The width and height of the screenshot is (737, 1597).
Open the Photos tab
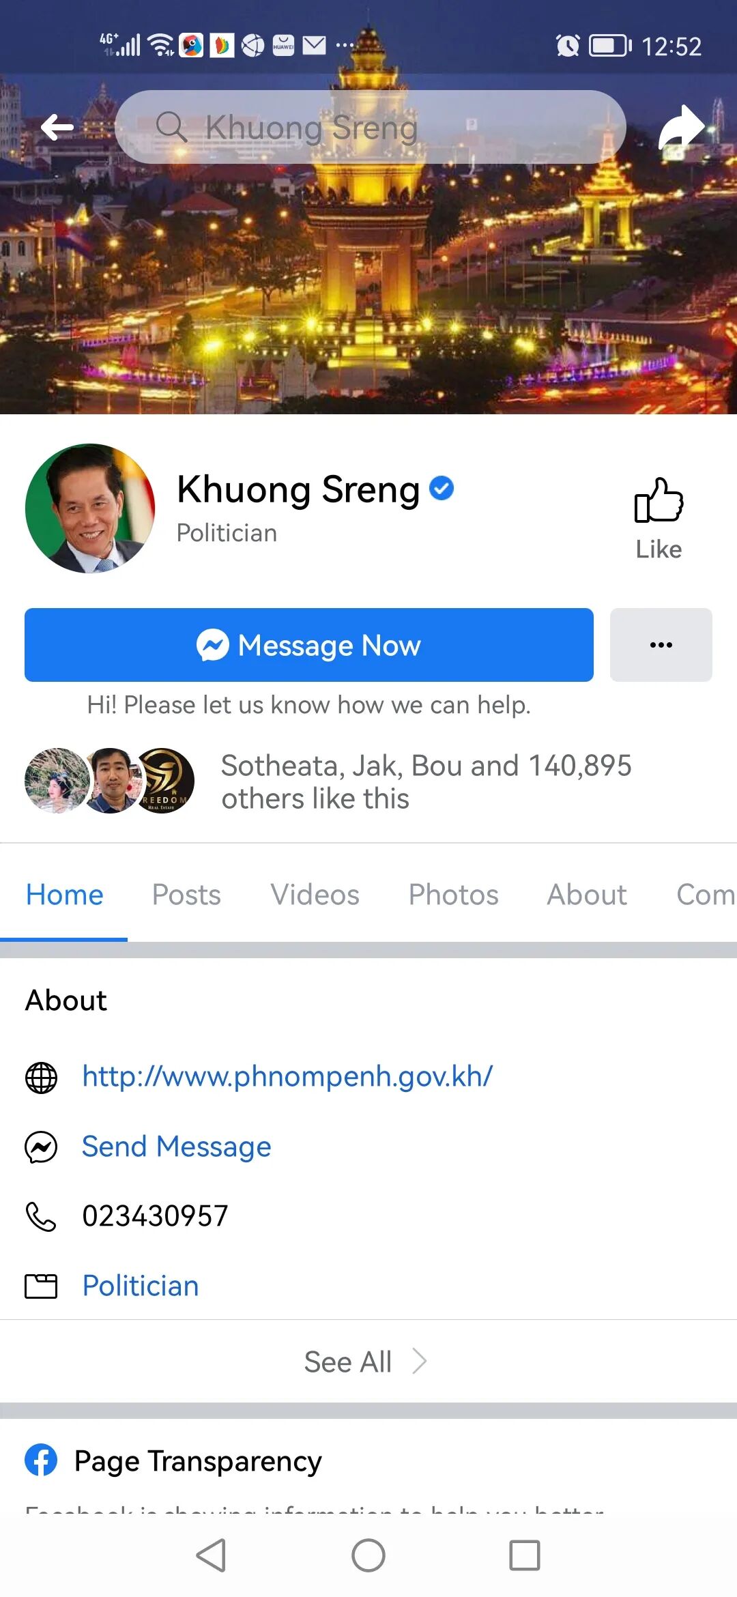453,895
